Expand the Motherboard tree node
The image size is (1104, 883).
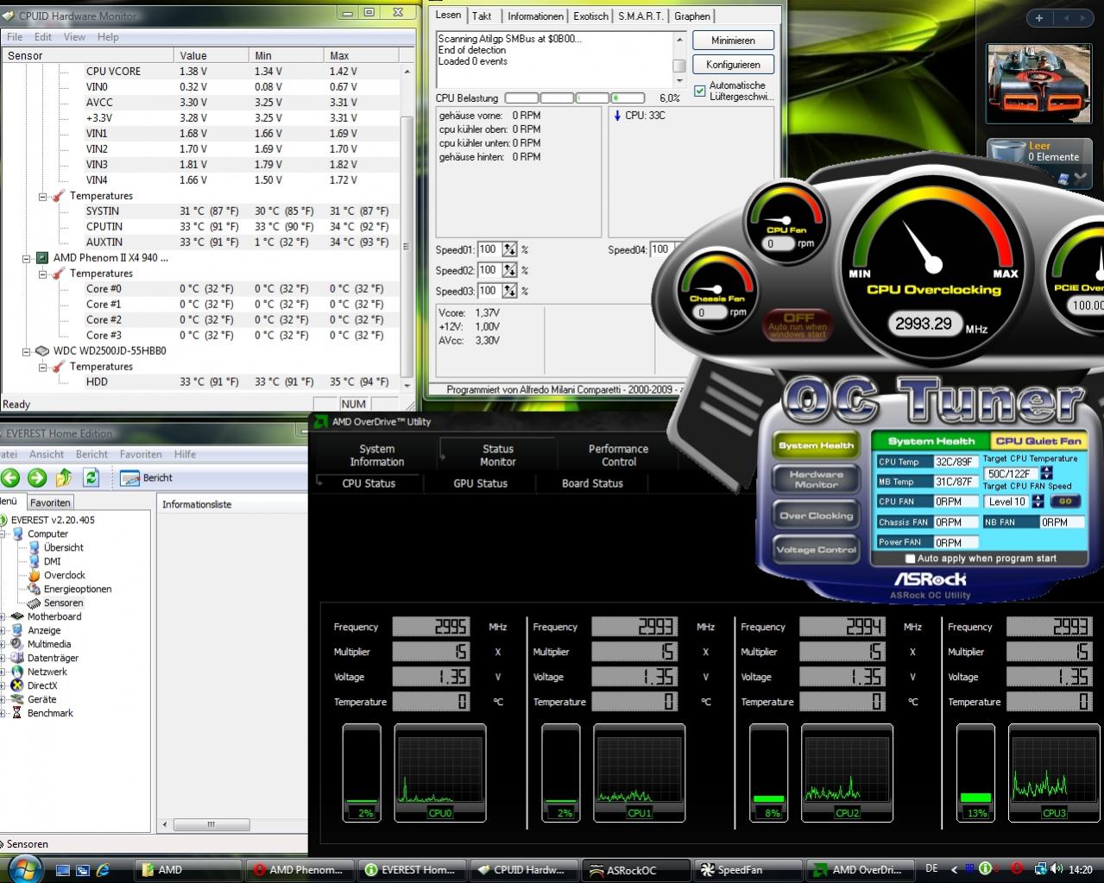3,616
